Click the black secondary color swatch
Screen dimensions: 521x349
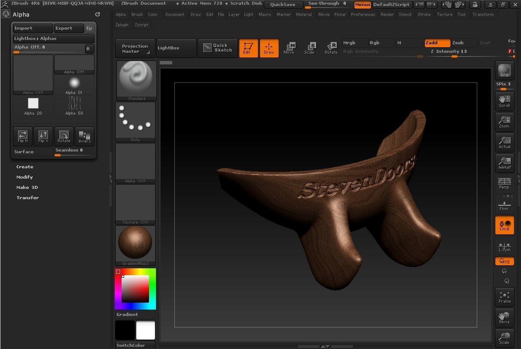tap(125, 330)
